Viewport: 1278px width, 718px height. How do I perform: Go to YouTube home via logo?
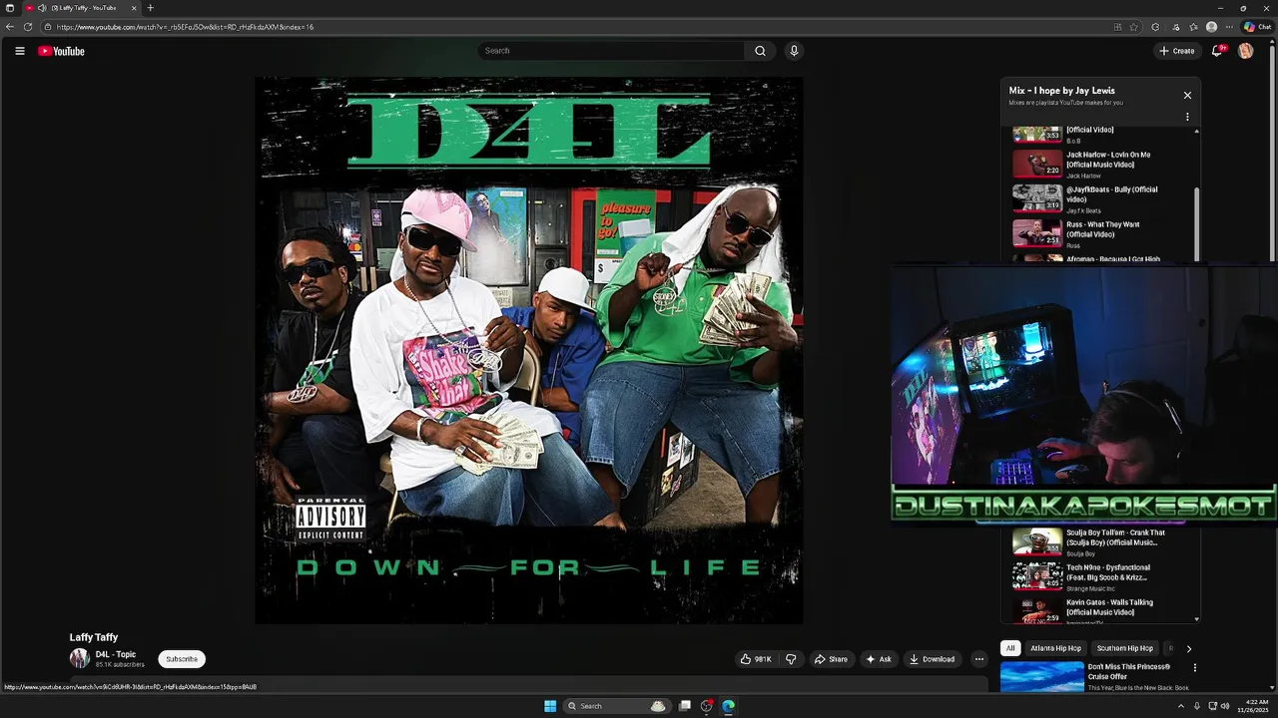(x=61, y=51)
